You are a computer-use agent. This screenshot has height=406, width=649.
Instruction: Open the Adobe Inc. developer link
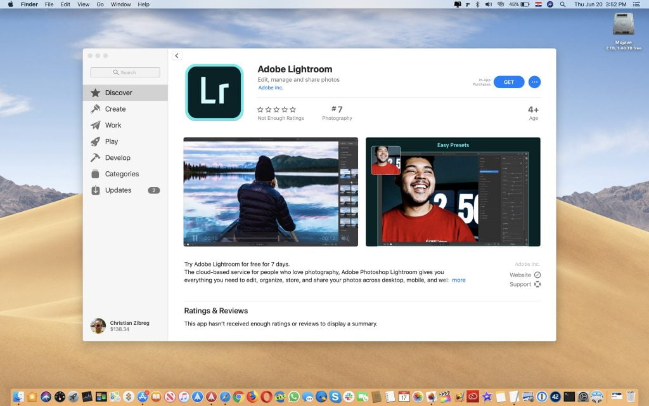[x=271, y=88]
